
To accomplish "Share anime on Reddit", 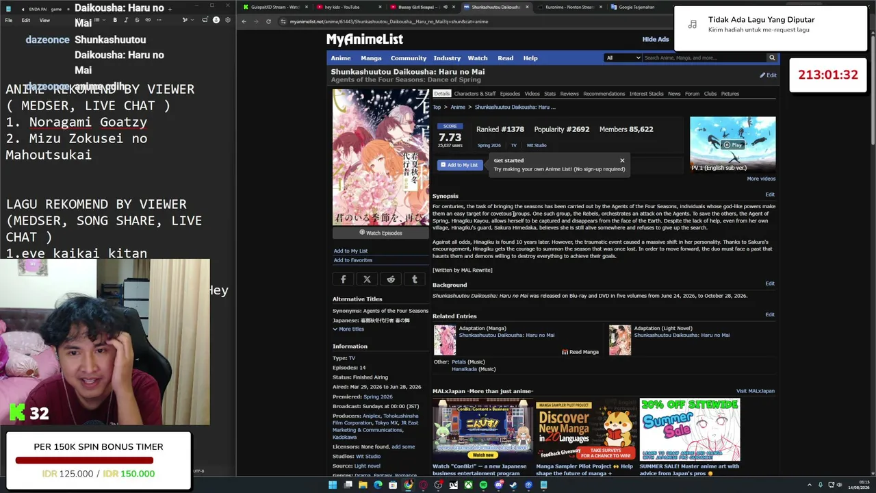I will [391, 279].
